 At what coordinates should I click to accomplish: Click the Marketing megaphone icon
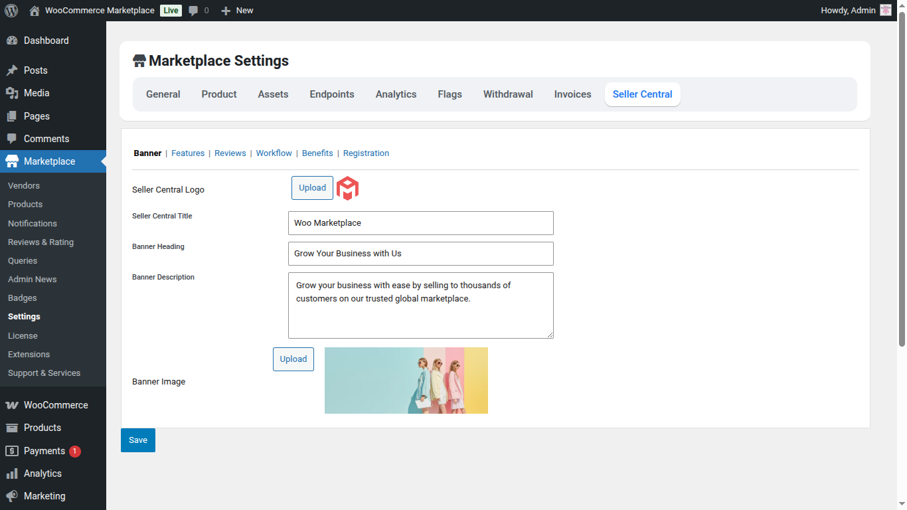(12, 496)
